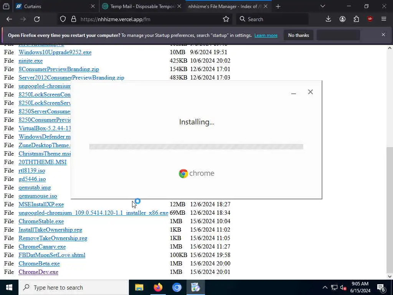Viewport: 393px width, 295px height.
Task: Open the extensions puzzle icon
Action: [x=356, y=19]
